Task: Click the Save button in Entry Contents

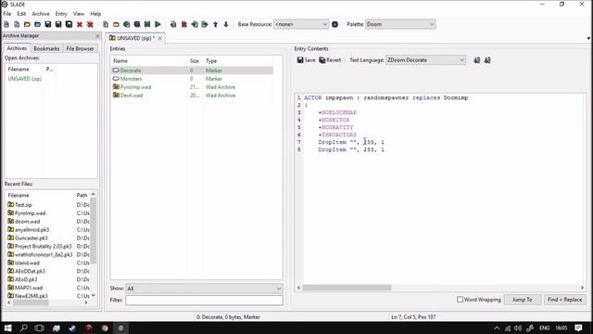Action: (306, 60)
